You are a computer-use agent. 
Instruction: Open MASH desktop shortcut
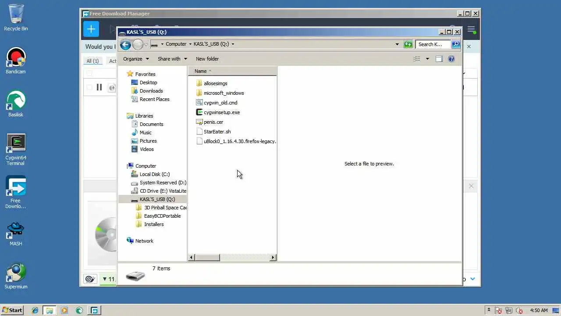[16, 233]
